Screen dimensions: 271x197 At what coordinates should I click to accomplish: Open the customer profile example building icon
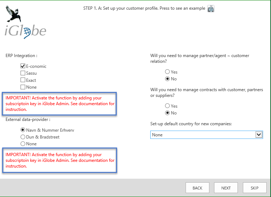coord(211,9)
